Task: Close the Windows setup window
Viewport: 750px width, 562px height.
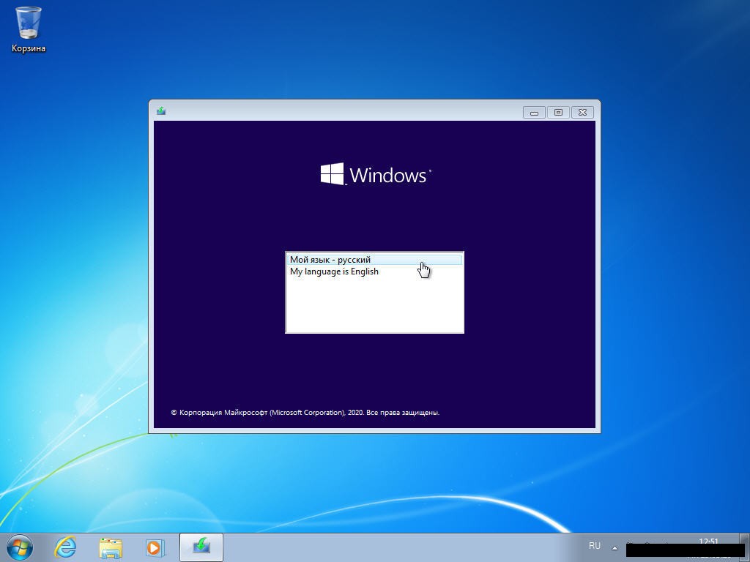Action: [582, 112]
